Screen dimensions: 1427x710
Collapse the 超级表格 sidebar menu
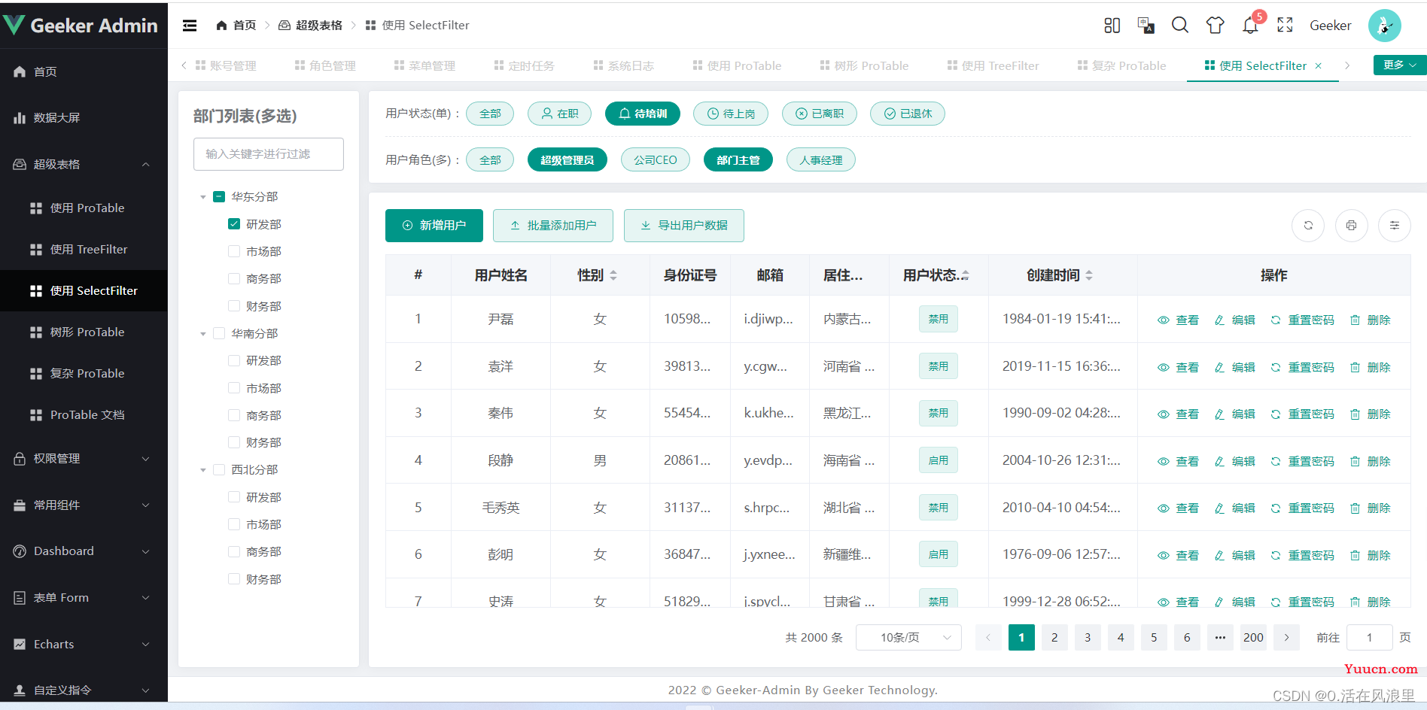tap(84, 164)
